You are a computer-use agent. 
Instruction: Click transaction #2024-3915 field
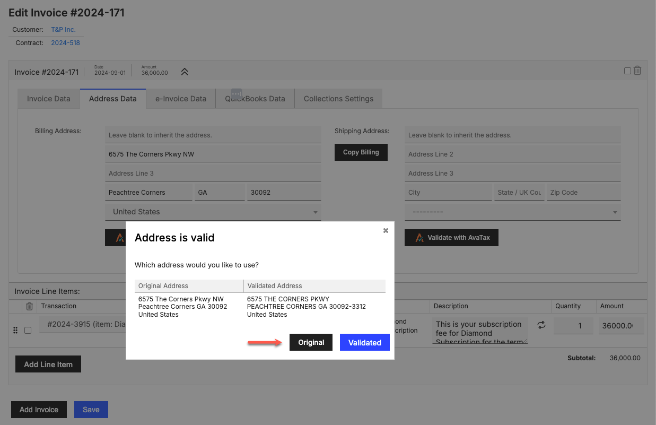[x=82, y=325]
